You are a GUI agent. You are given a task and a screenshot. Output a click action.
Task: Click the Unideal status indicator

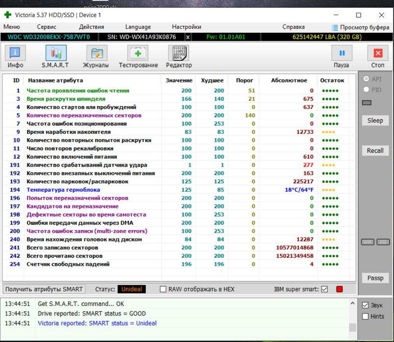coord(132,289)
